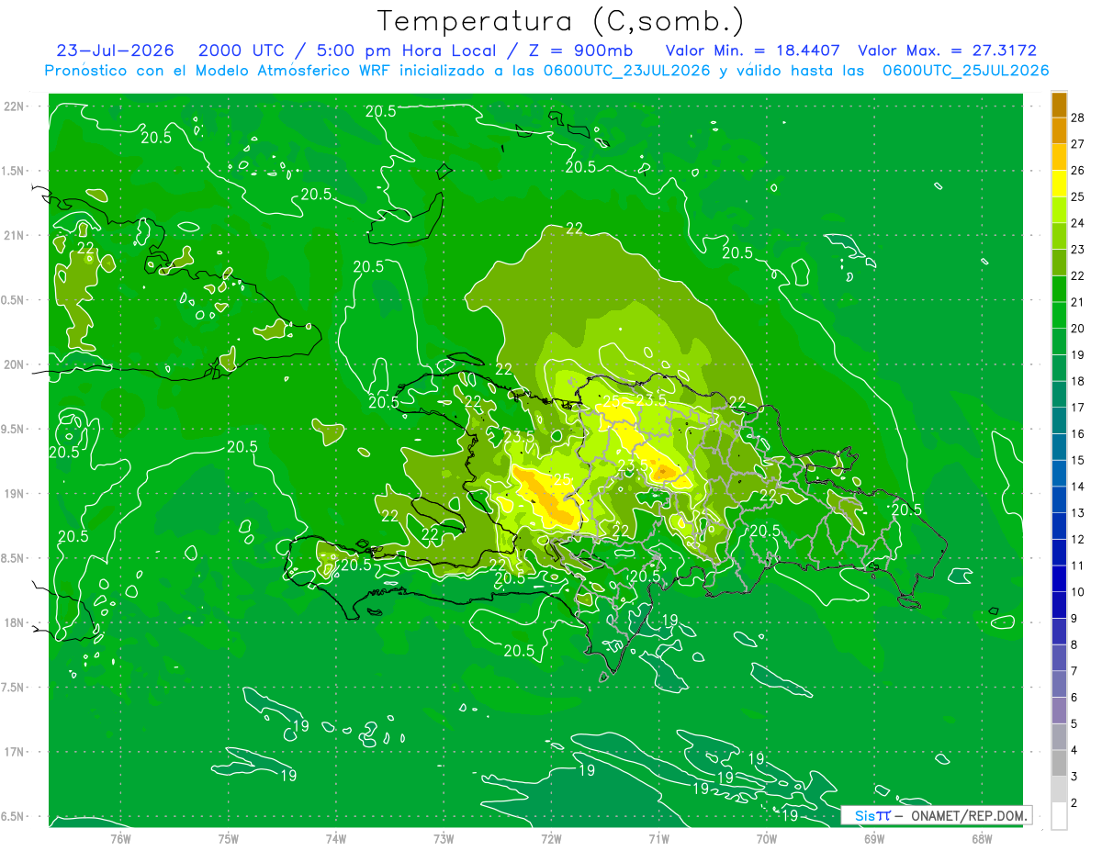This screenshot has height=851, width=1102.
Task: Click the longitude axis label '68W'
Action: coord(982,837)
